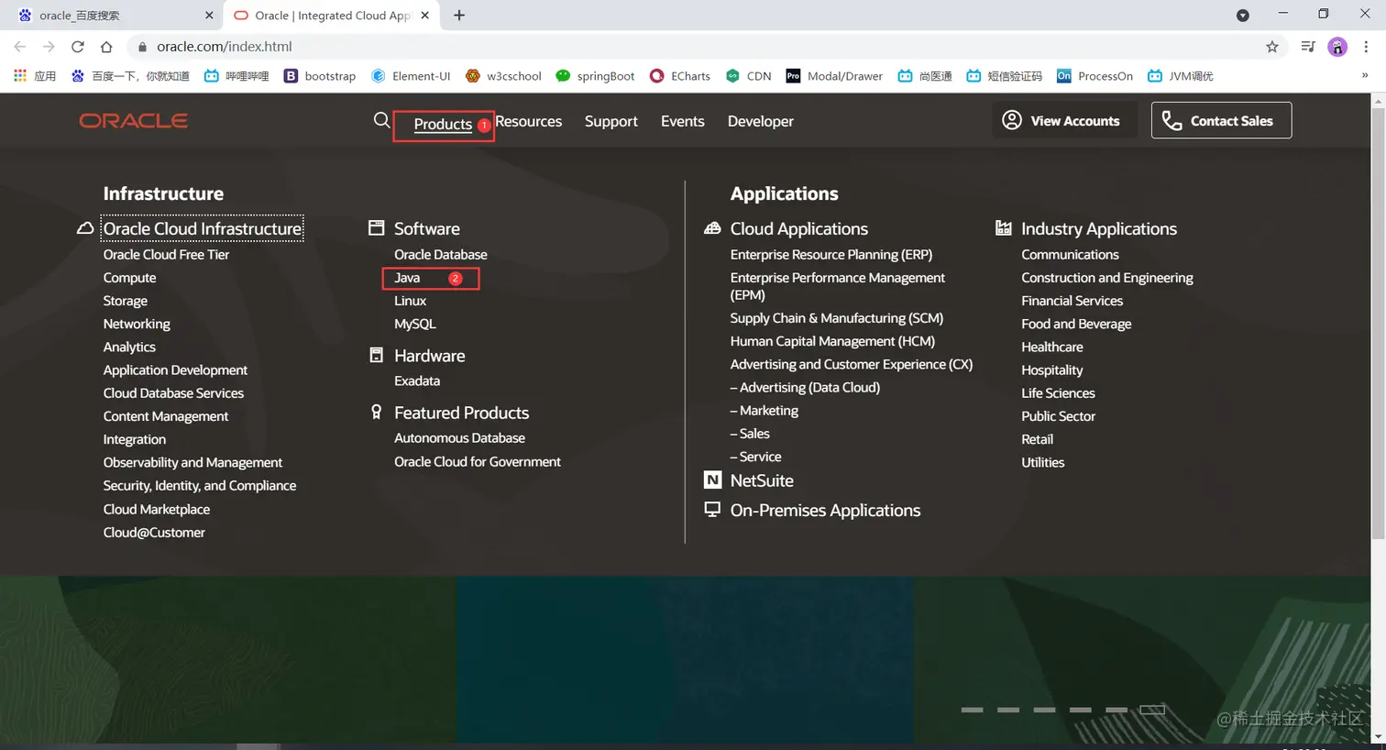The height and width of the screenshot is (750, 1386).
Task: Close the Oracle browser tab
Action: tap(424, 16)
